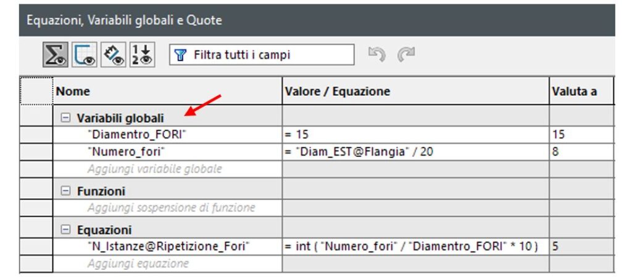Screen dimensions: 632x278
Task: Click the Undo arrow icon
Action: 376,54
